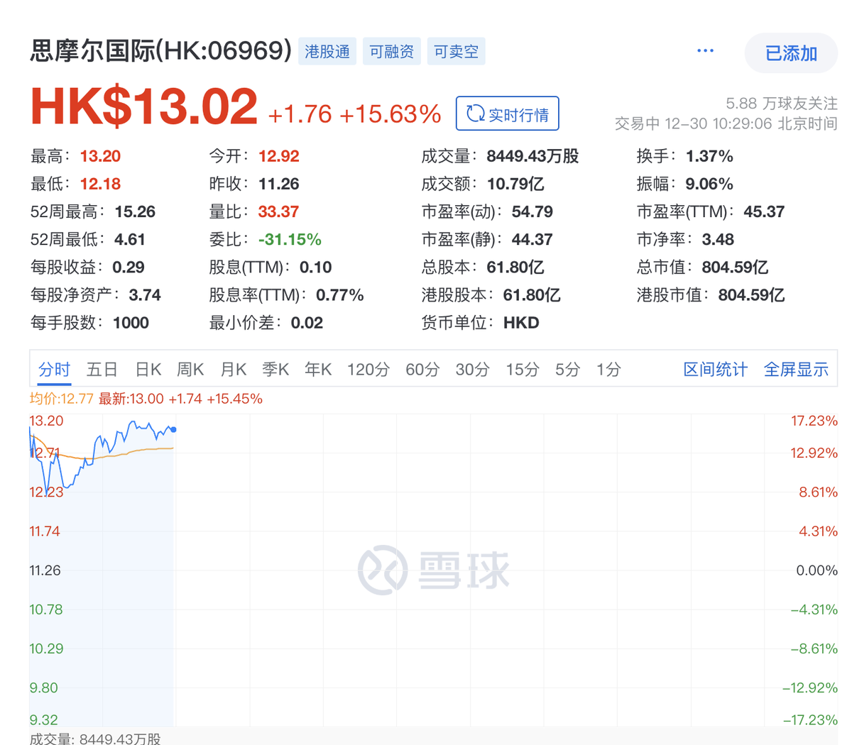Click the 量比 value 33.37
The height and width of the screenshot is (745, 852).
[278, 211]
